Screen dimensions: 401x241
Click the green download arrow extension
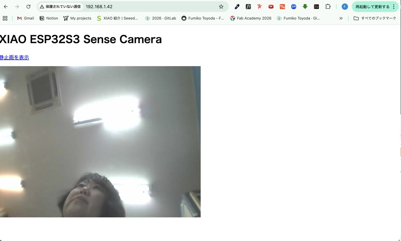click(305, 6)
